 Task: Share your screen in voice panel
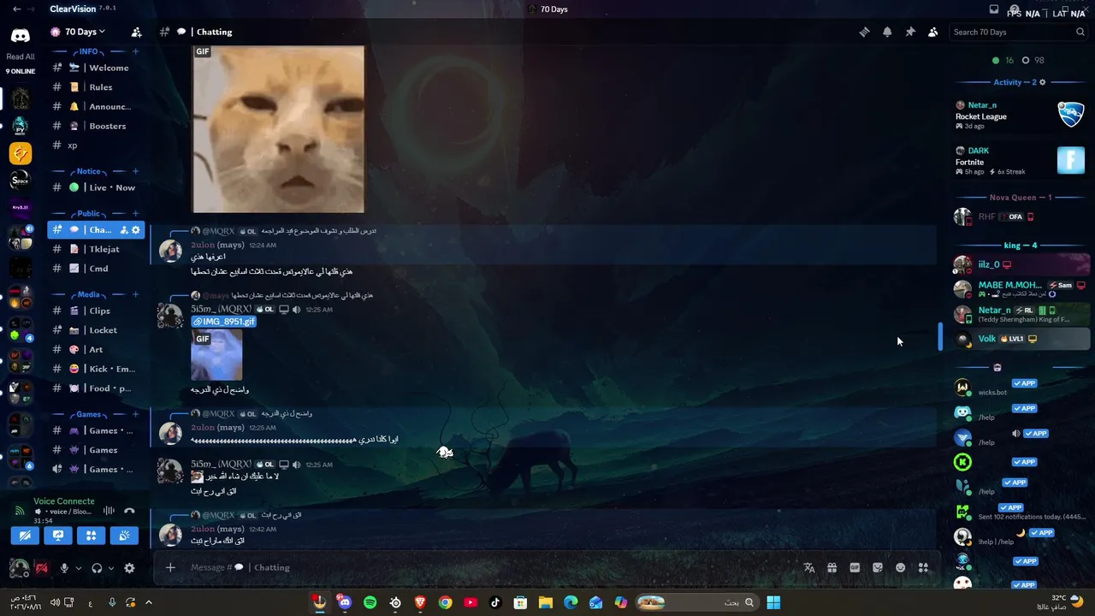58,536
